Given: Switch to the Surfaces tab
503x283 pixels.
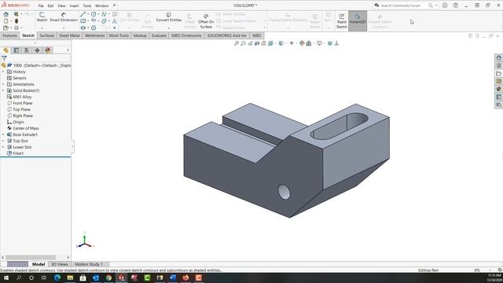Looking at the screenshot, I should (47, 35).
